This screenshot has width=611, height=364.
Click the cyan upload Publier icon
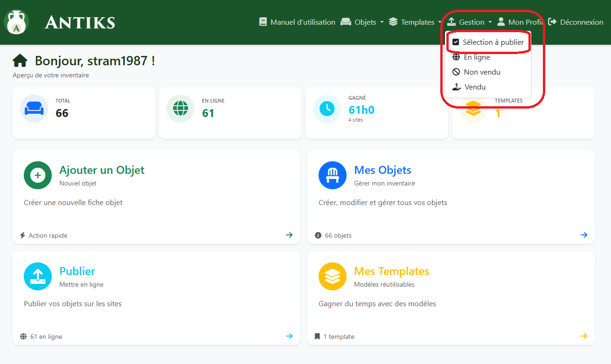(38, 276)
